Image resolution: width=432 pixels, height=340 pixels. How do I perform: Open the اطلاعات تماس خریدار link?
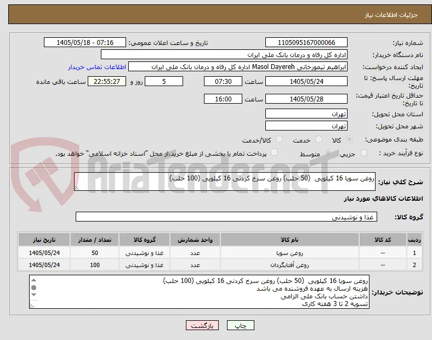point(97,67)
